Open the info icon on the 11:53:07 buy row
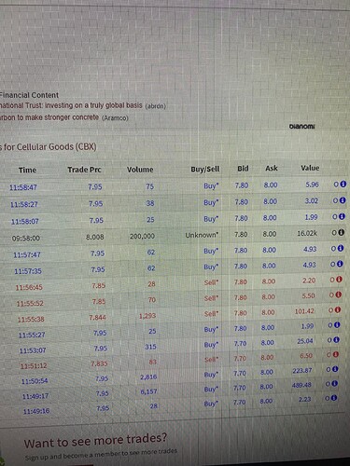 [336, 340]
